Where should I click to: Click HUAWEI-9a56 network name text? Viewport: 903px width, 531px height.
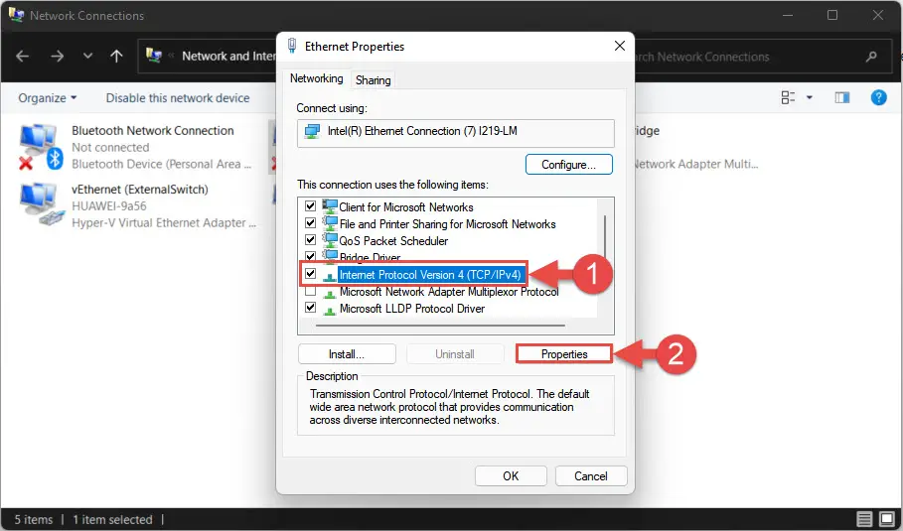click(109, 206)
